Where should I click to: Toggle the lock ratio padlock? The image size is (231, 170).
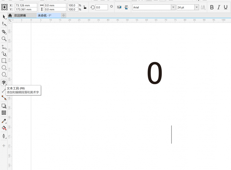click(85, 7)
